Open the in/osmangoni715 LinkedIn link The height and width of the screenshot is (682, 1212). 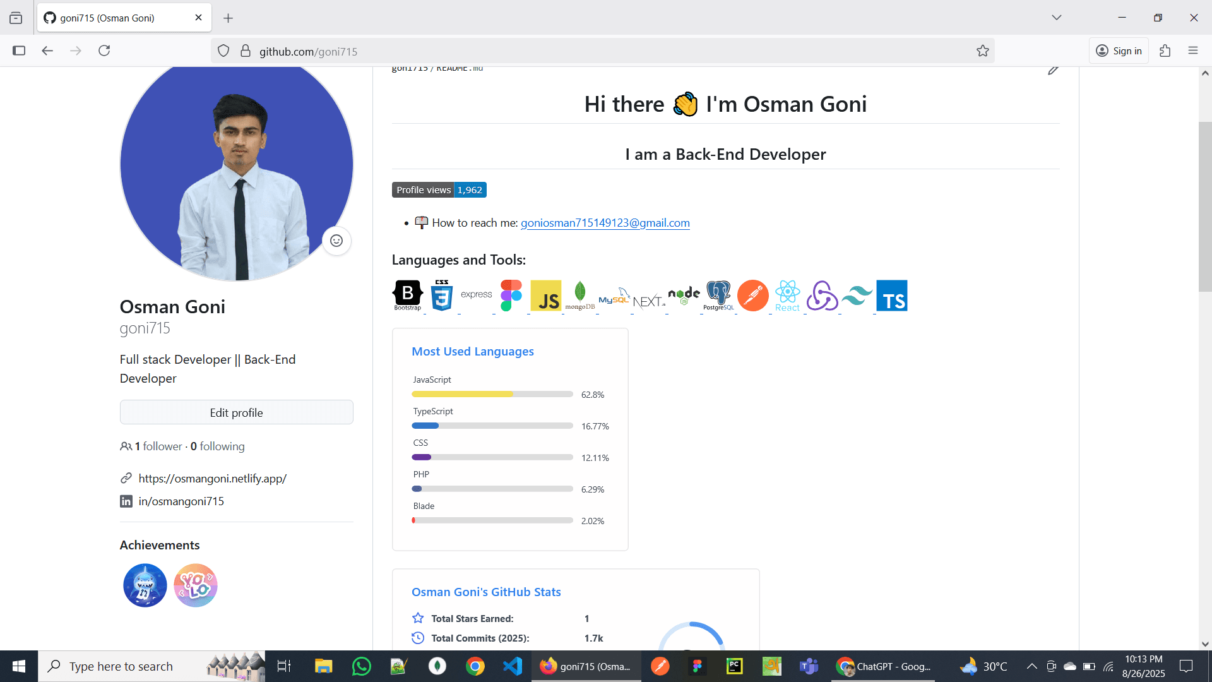181,501
